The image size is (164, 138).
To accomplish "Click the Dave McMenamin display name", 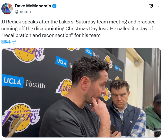I will (33, 6).
